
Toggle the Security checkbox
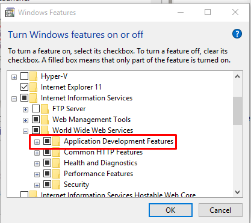(x=48, y=185)
